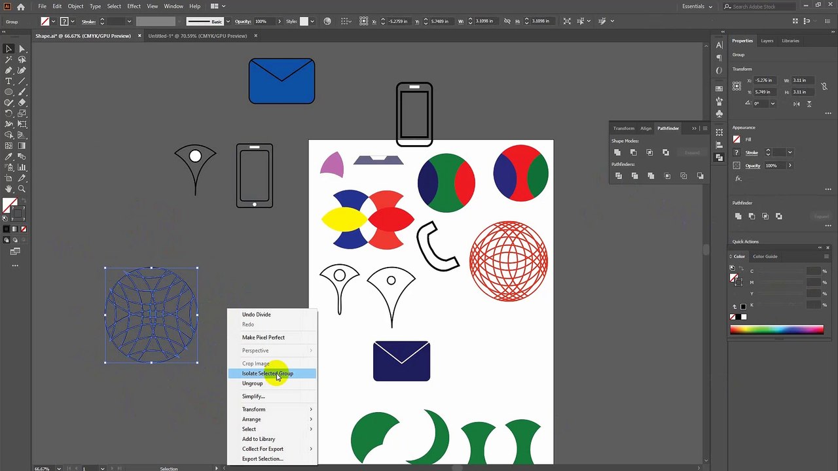Click Unite in Pathfinder panel Shape Modes
Viewport: 838px width, 471px height.
coord(617,152)
